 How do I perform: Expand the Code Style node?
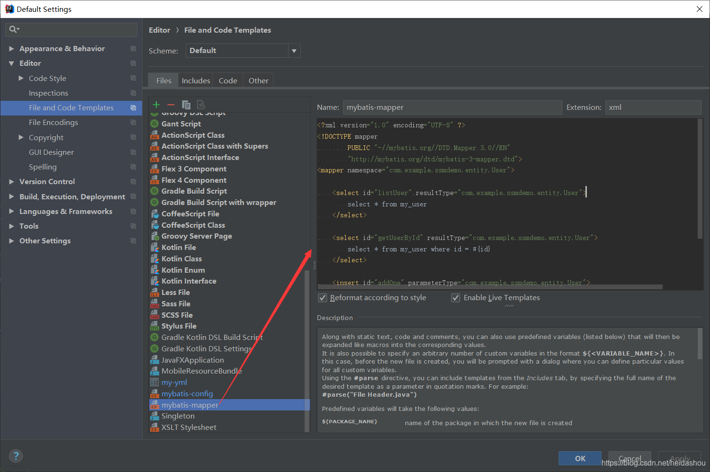coord(21,78)
